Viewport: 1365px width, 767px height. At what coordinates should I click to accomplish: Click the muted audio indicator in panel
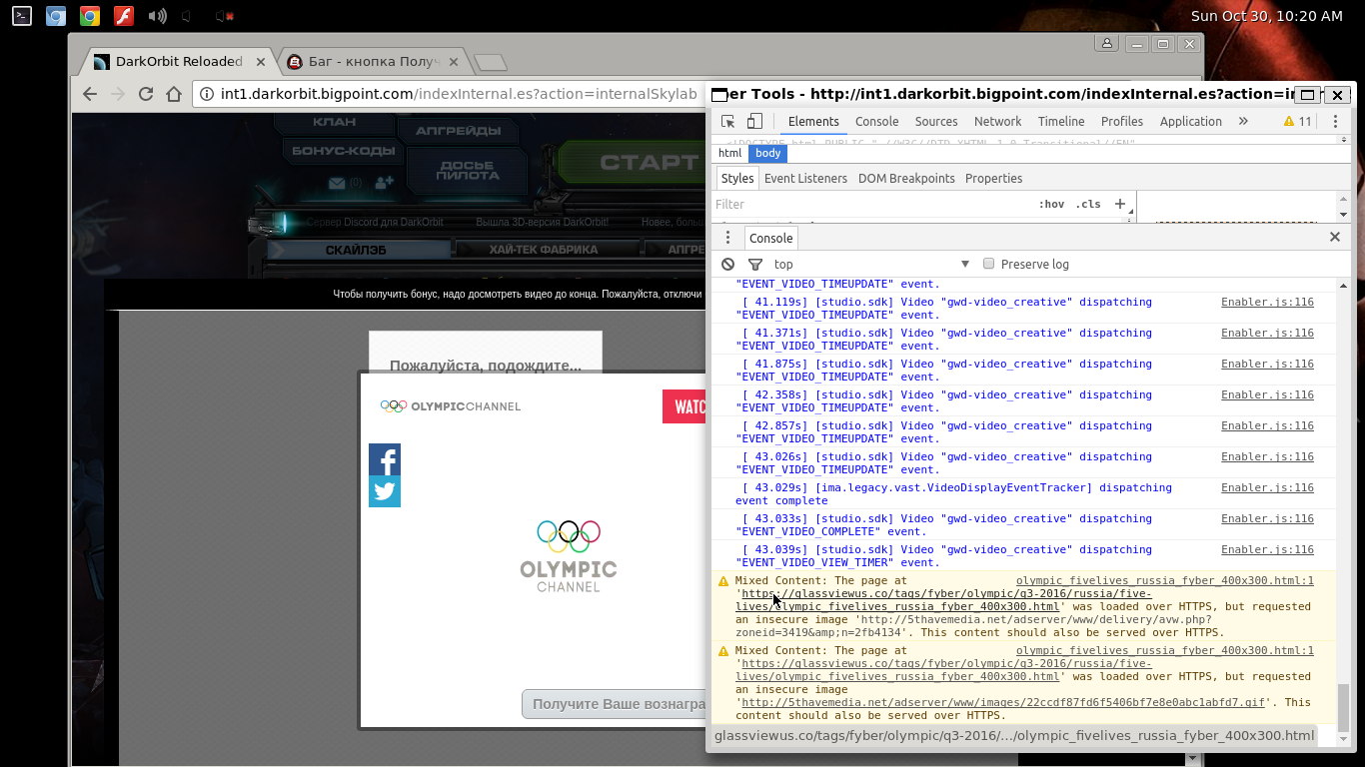pyautogui.click(x=225, y=16)
